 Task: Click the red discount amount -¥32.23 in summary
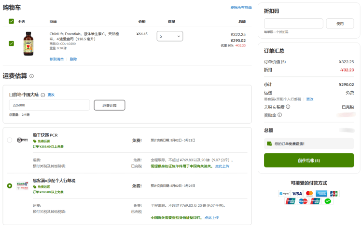[x=347, y=70]
